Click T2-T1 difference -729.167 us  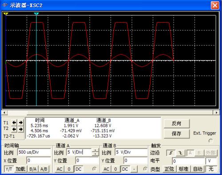pyautogui.click(x=39, y=136)
